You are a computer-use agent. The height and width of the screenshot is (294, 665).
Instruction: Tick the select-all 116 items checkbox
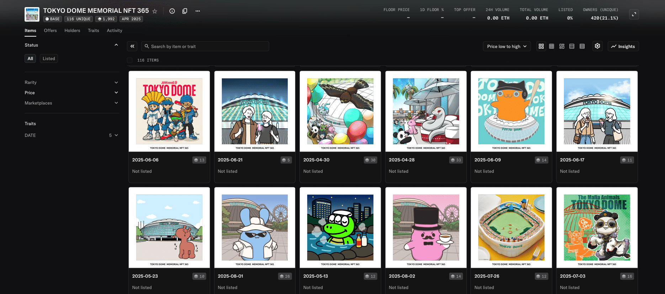[x=130, y=60]
